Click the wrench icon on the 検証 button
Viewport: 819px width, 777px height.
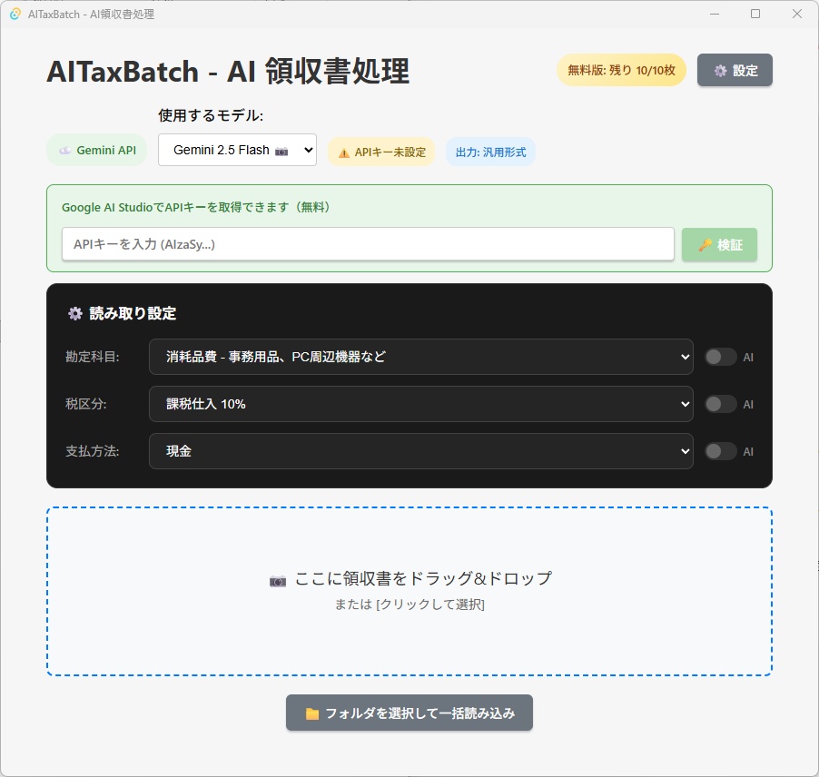706,244
